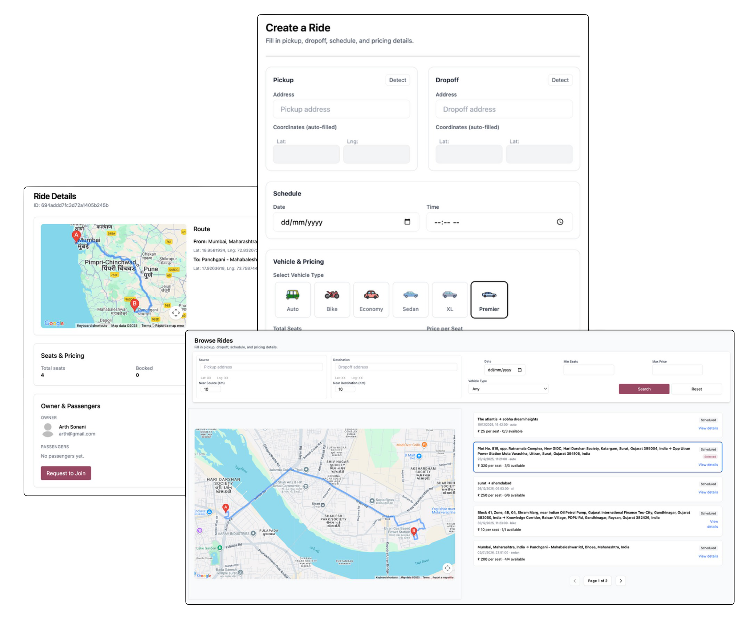Image resolution: width=756 pixels, height=621 pixels.
Task: Toggle fullscreen on the Ride Details map
Action: (x=176, y=313)
